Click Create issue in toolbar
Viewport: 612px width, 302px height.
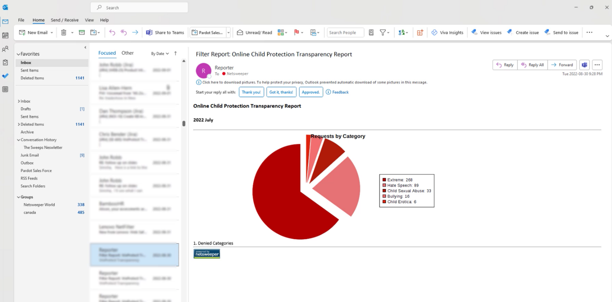[x=523, y=33]
